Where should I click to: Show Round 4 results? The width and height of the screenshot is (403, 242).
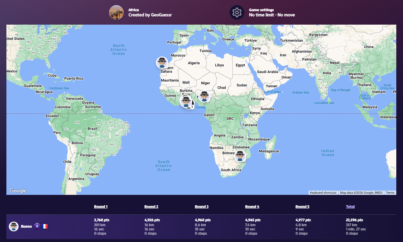point(252,207)
